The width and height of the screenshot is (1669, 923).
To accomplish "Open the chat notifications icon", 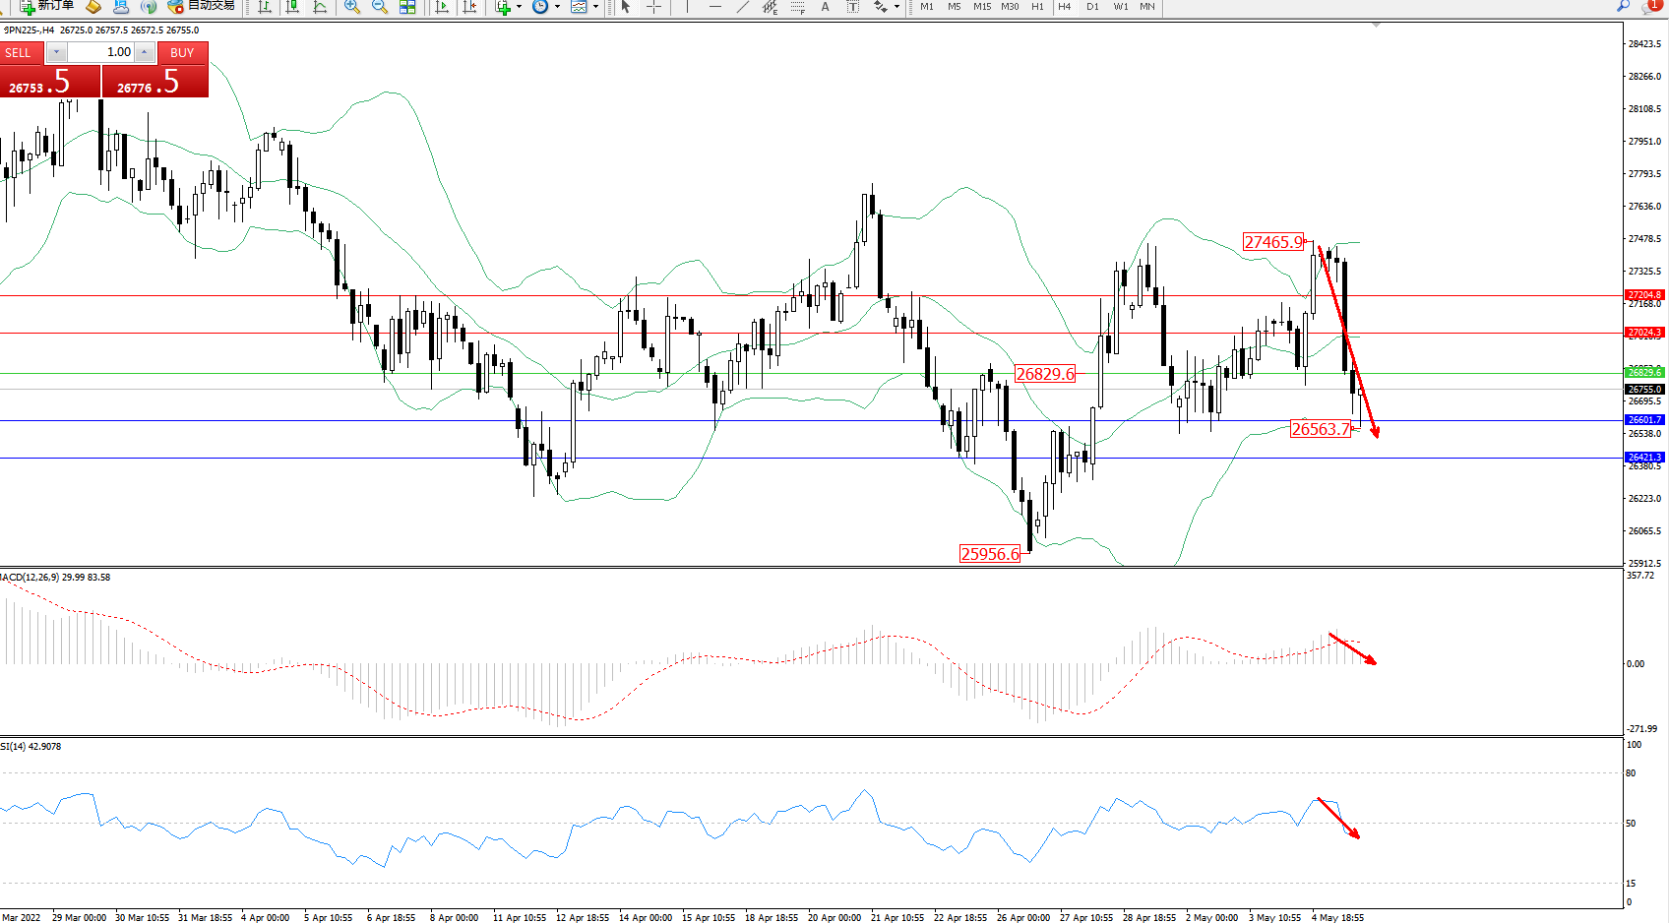I will (1651, 7).
